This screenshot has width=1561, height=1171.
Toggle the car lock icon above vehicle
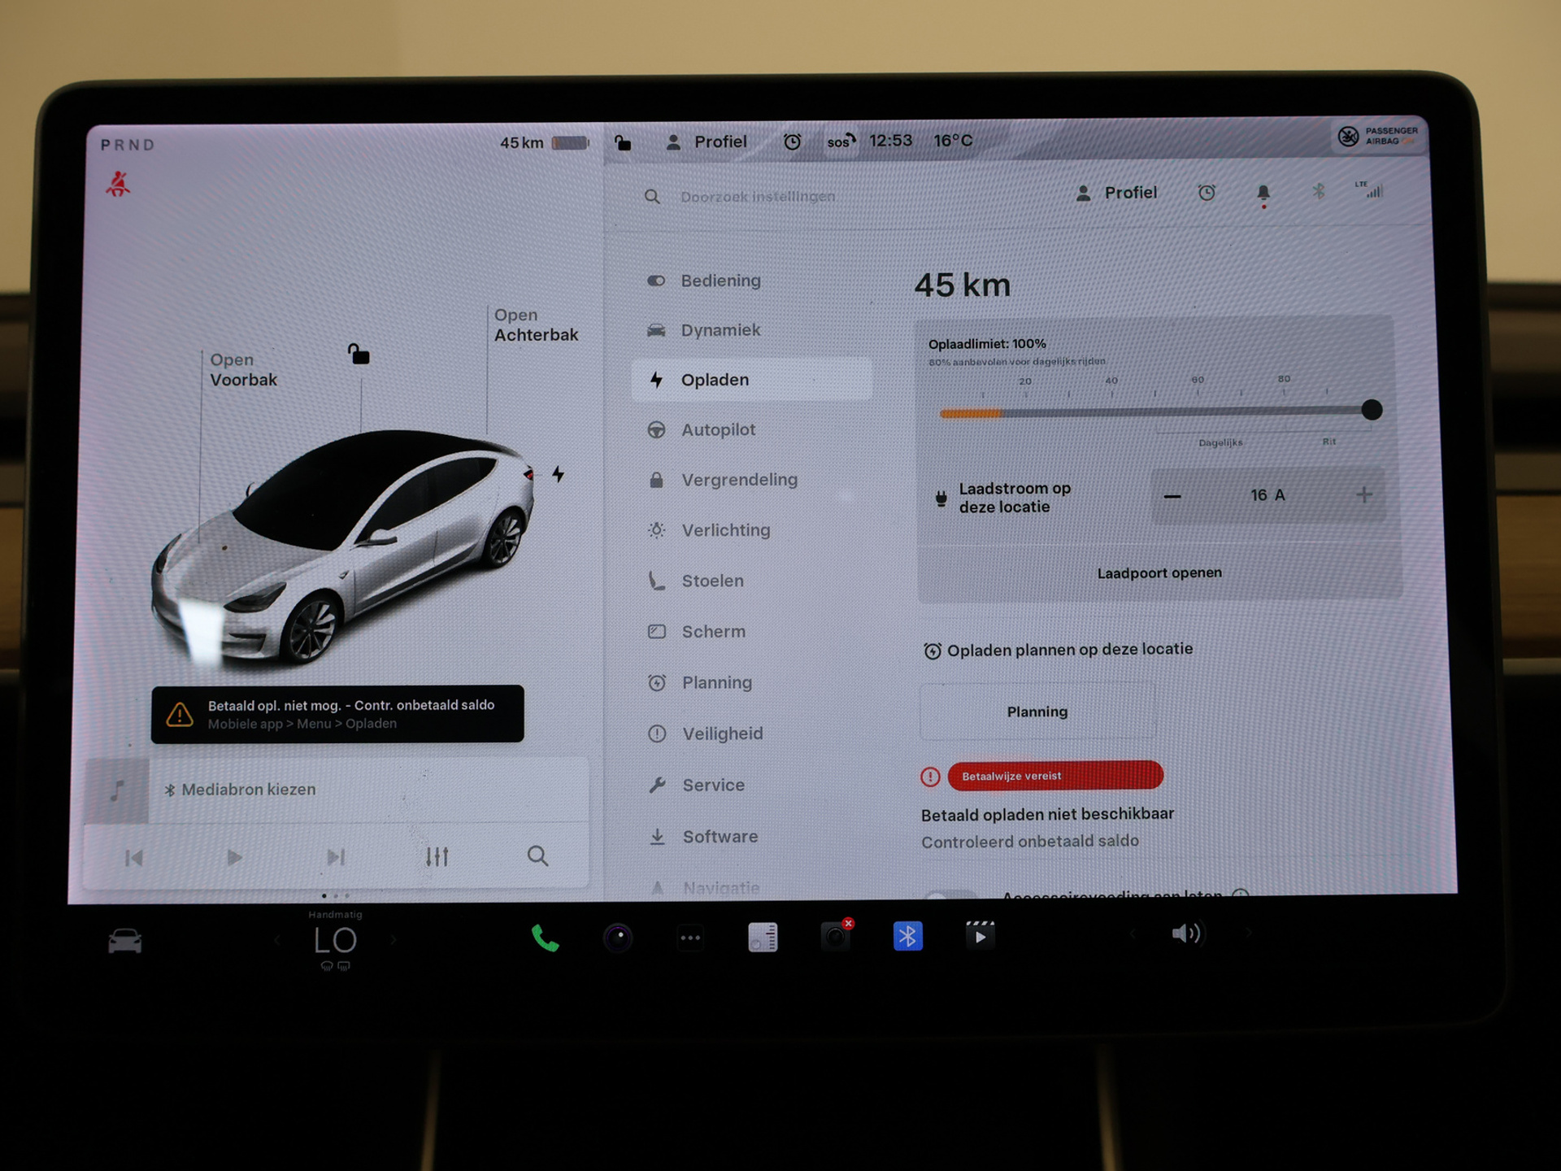[x=359, y=355]
